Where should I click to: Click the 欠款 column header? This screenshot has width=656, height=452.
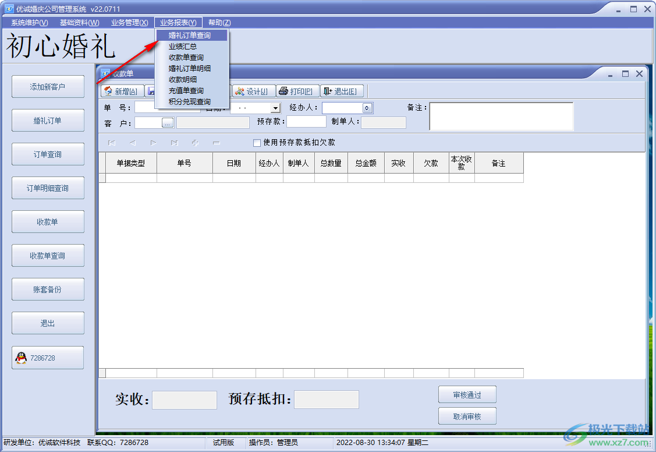431,163
